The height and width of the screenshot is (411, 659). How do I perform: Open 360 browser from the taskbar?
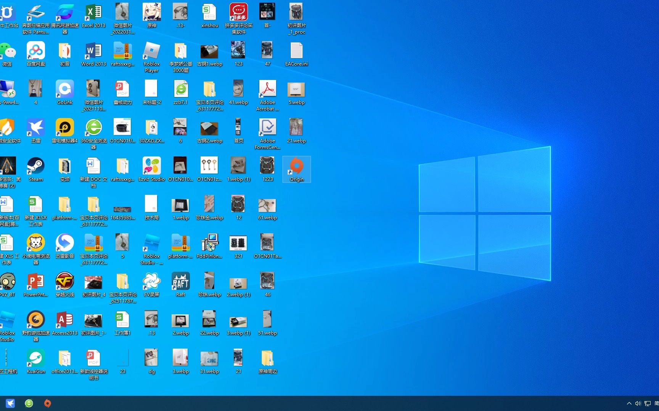(29, 403)
